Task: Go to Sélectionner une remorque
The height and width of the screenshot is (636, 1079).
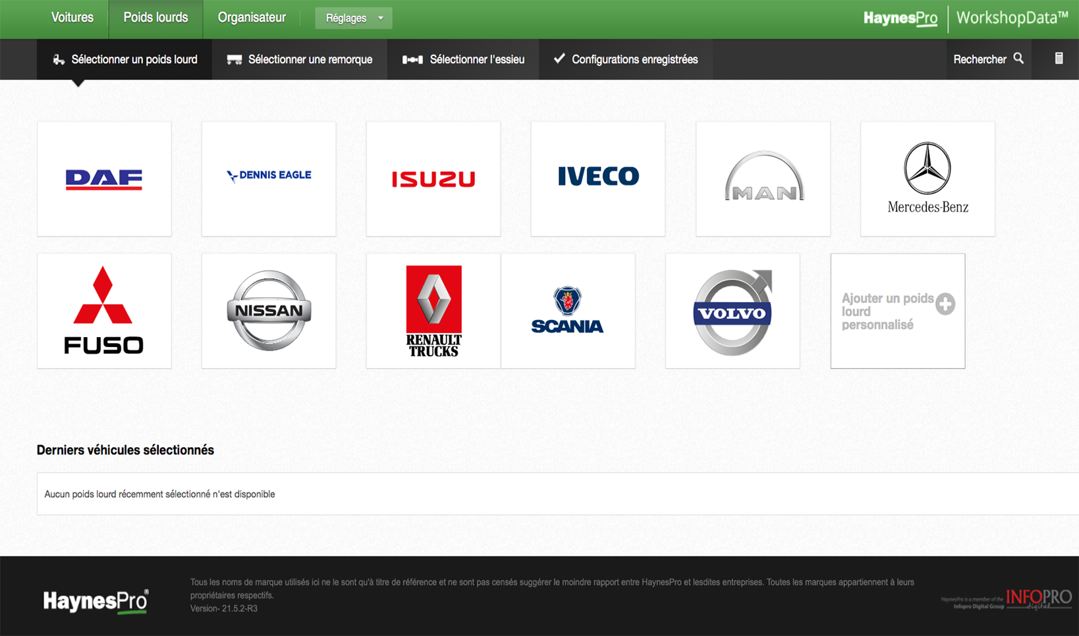Action: [300, 59]
